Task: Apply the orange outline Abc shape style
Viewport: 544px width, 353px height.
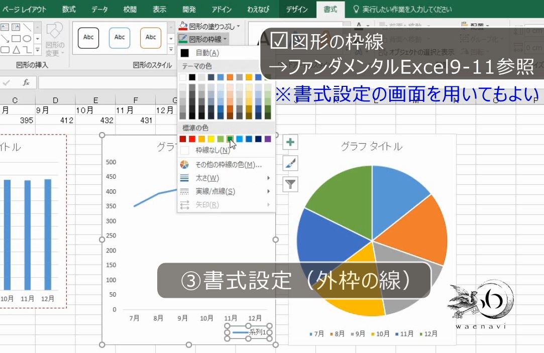Action: (151, 38)
